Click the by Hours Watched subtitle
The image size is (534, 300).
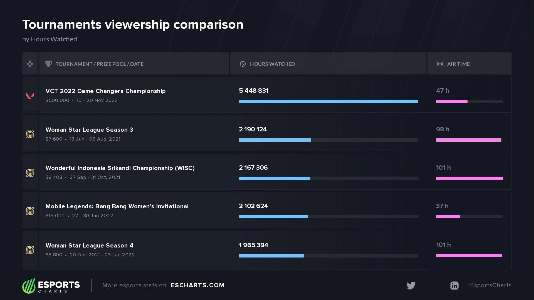coord(50,39)
